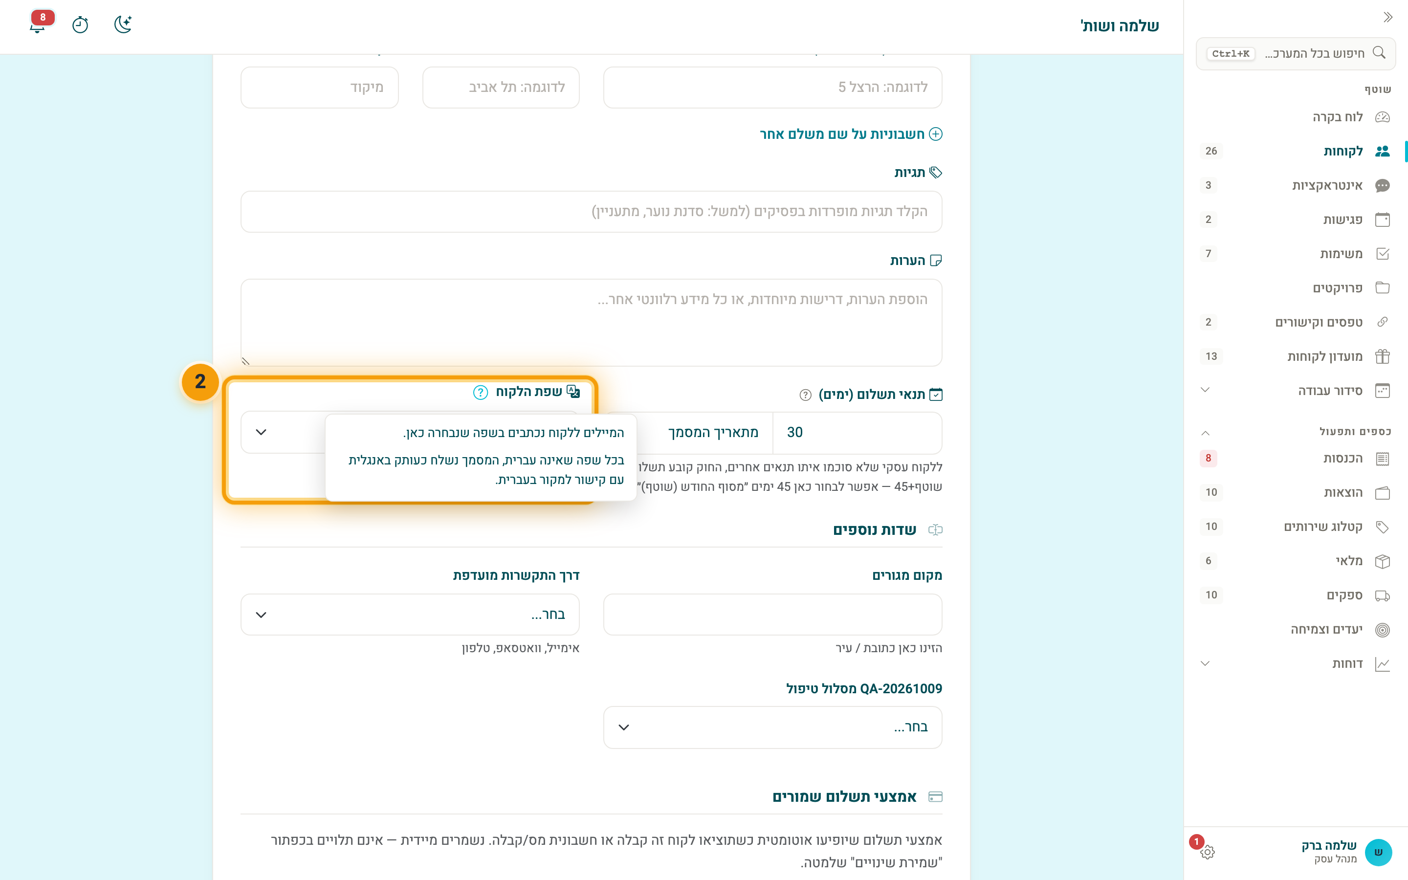Toggle dark mode moon icon
The height and width of the screenshot is (880, 1408).
123,24
